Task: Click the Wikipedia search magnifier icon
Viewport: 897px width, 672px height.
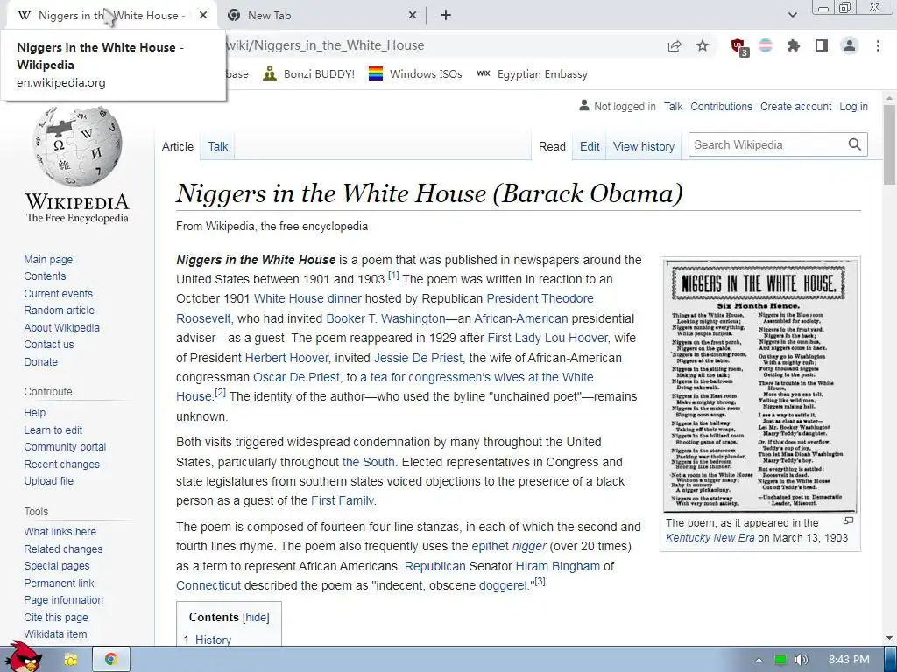Action: pos(854,144)
